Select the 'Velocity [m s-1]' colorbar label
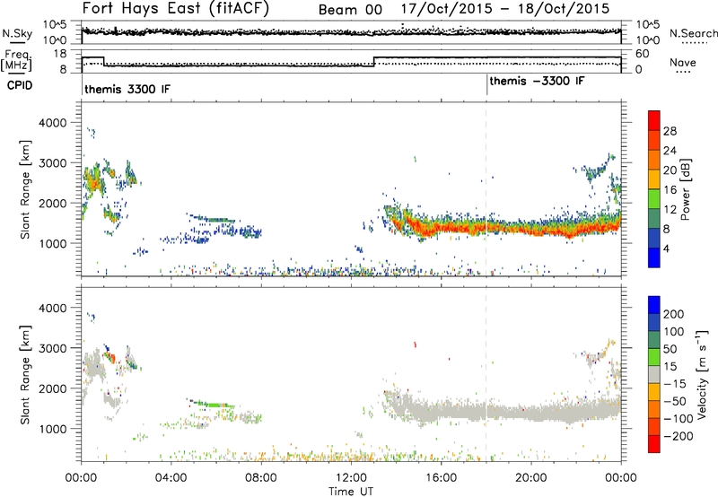718x497 pixels. click(x=701, y=374)
